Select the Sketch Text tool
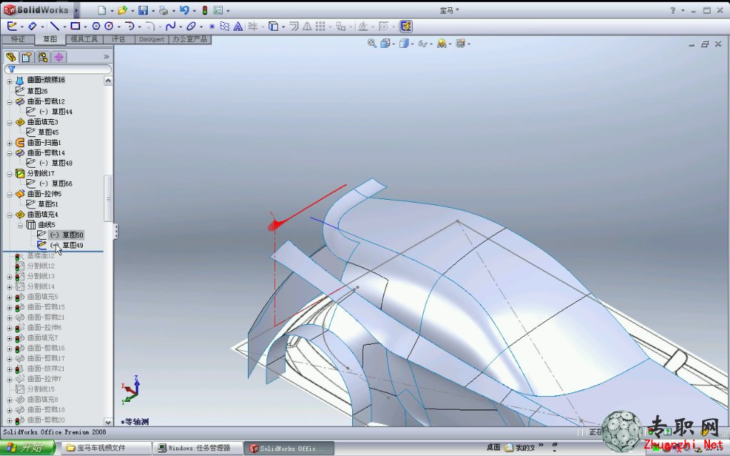This screenshot has width=730, height=456. tap(238, 26)
